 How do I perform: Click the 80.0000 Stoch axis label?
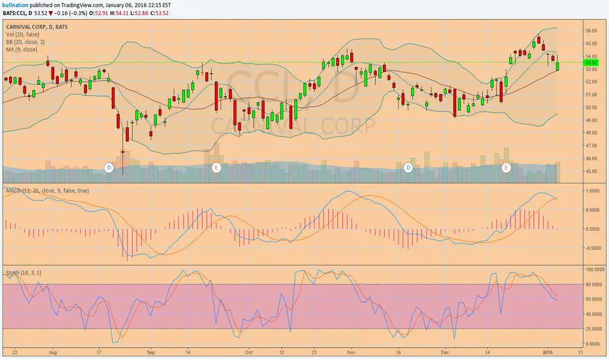point(594,285)
